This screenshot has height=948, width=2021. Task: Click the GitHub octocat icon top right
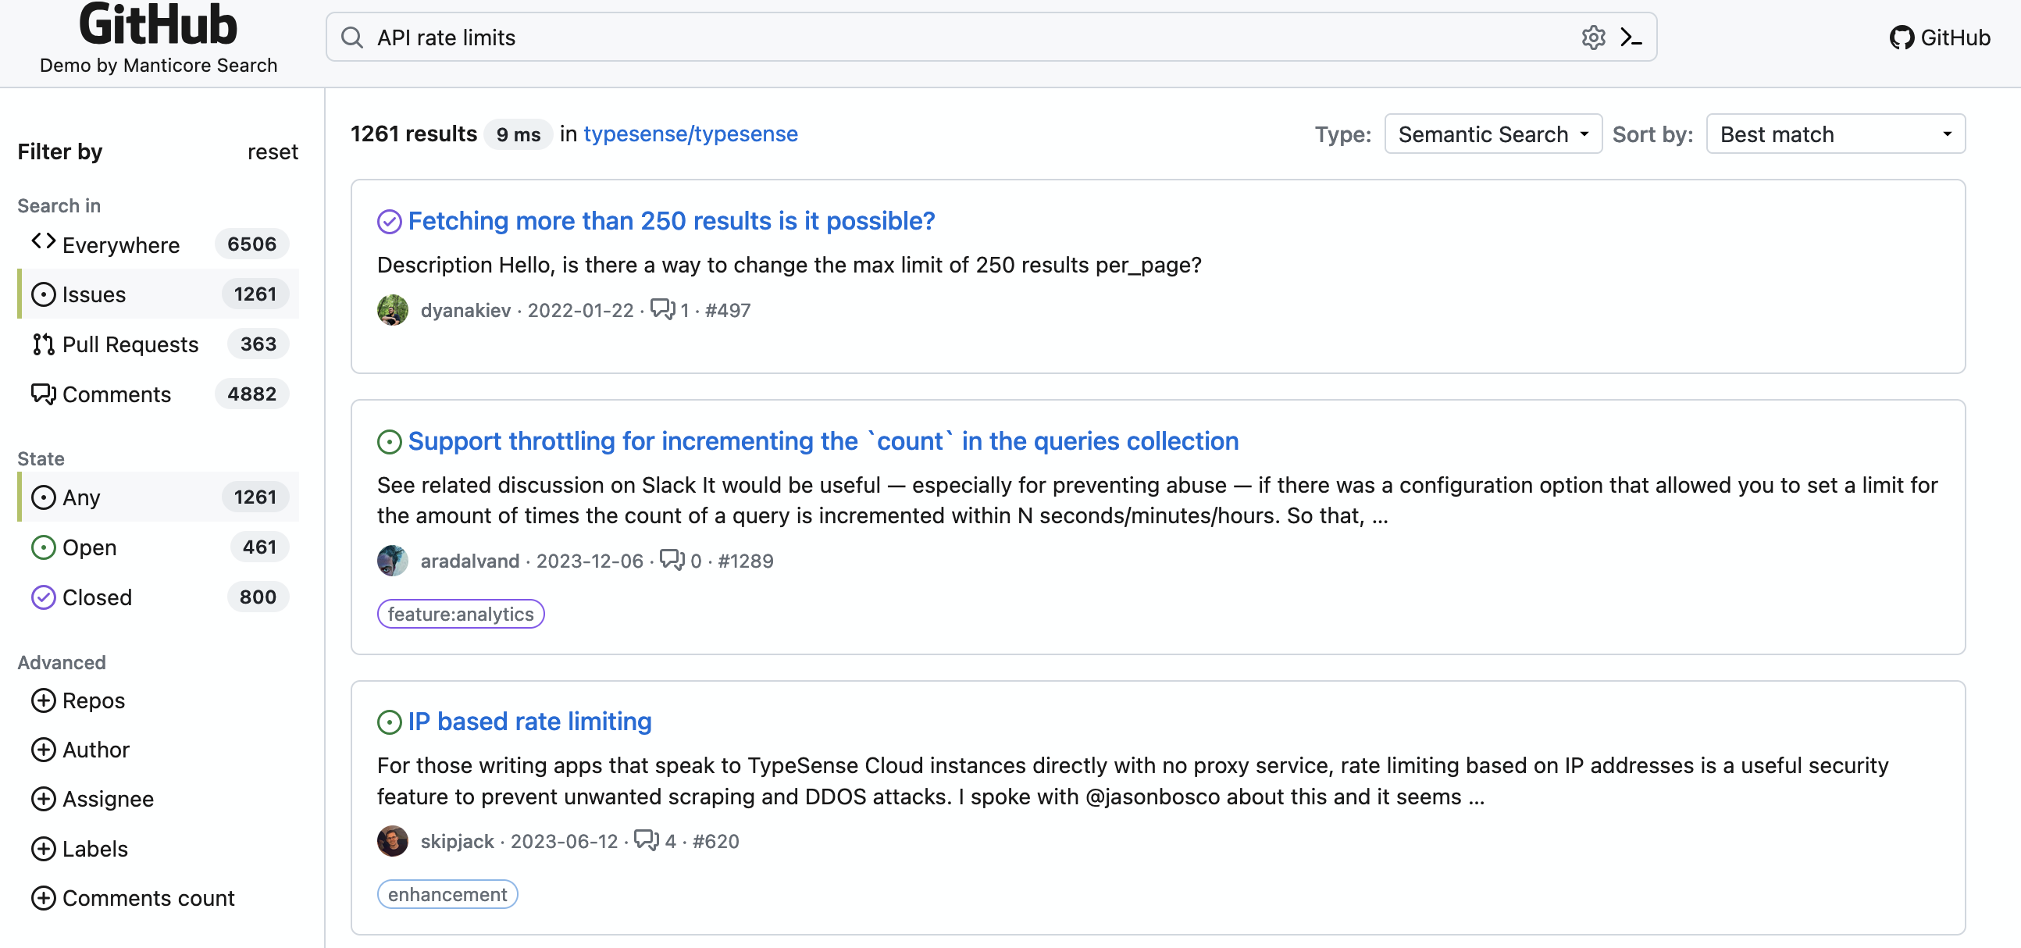(1901, 37)
